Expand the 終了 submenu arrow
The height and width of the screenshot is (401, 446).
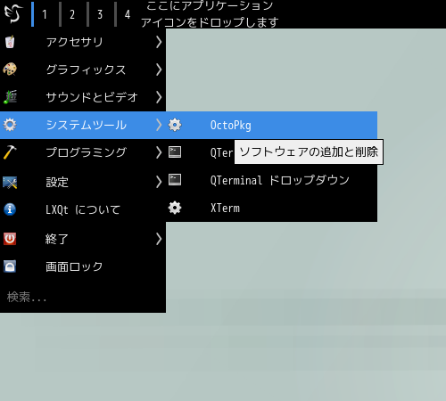[159, 239]
